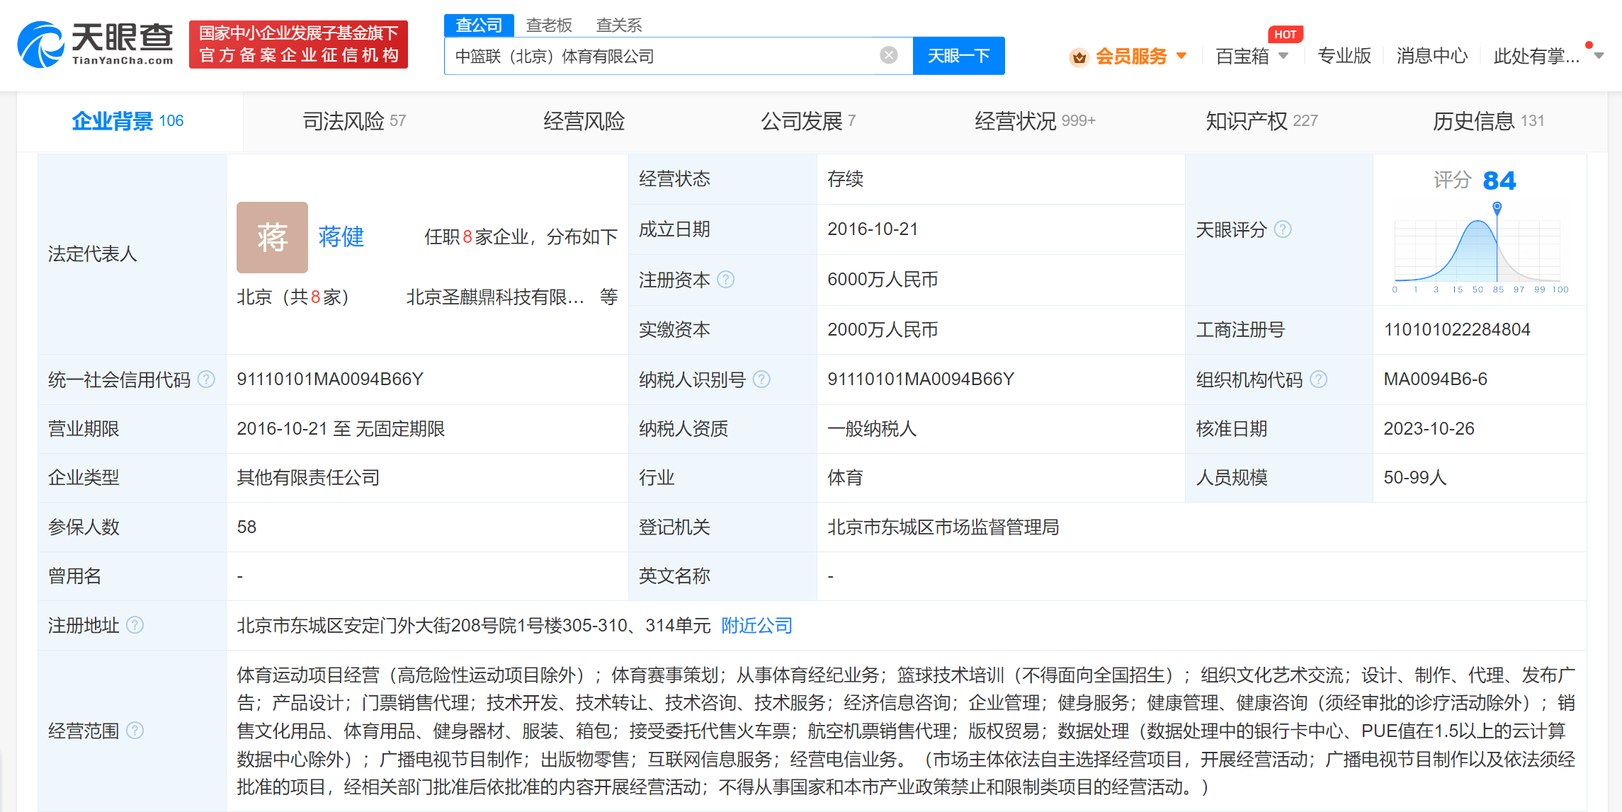Open help icon next to 组织机构代码
The image size is (1622, 812).
1319,379
